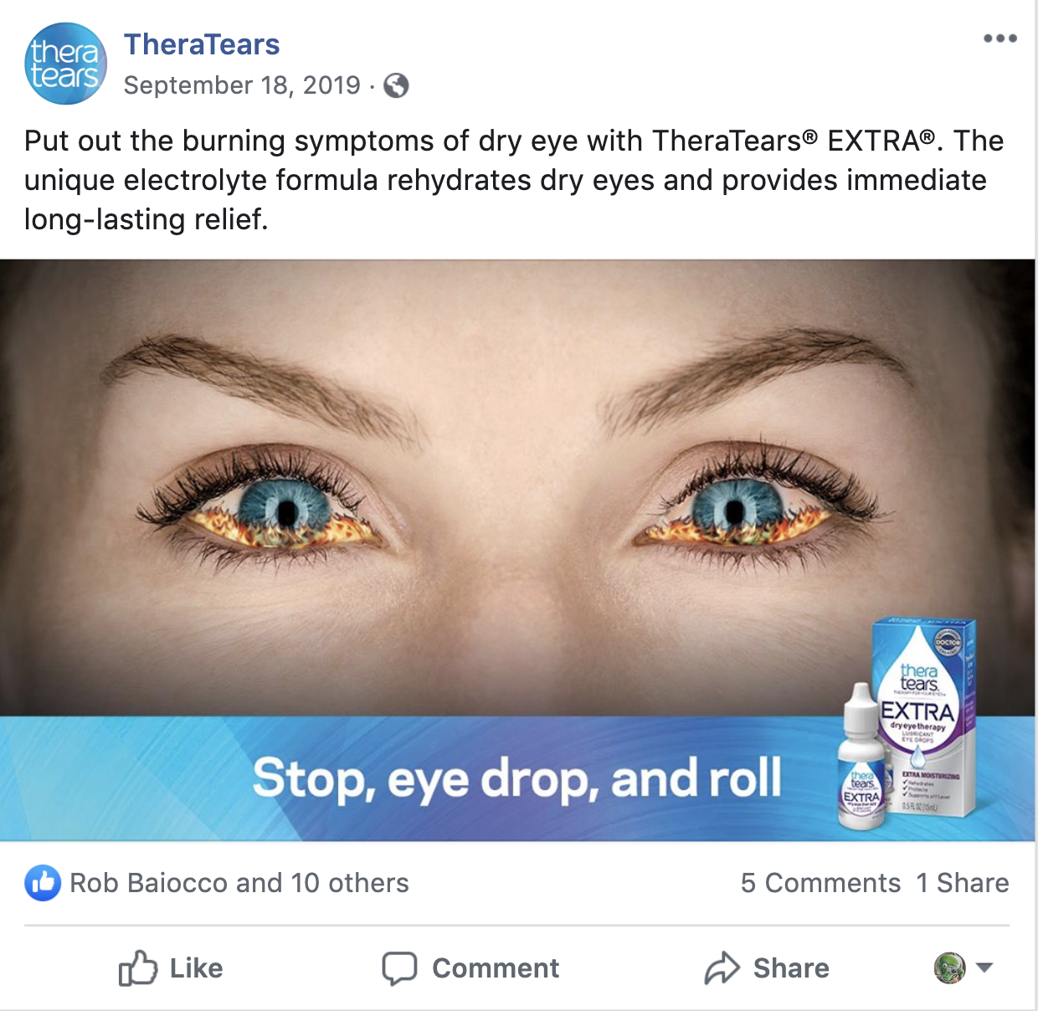
Task: Select the Comment button text
Action: [496, 968]
